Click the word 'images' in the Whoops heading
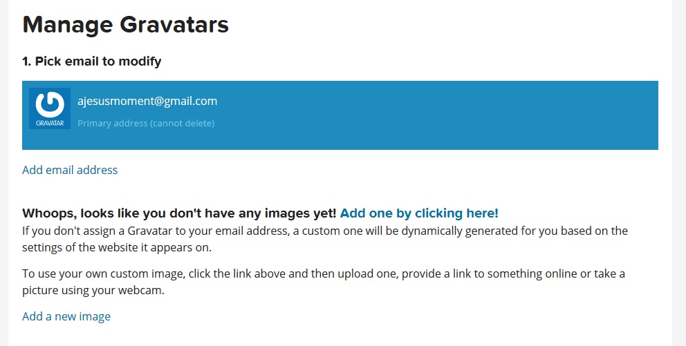Image resolution: width=686 pixels, height=346 pixels. coord(296,213)
